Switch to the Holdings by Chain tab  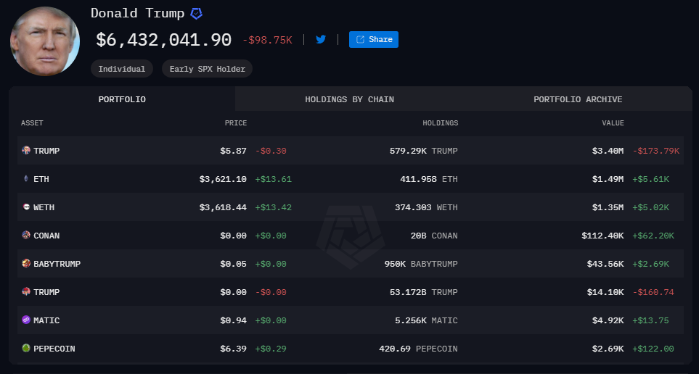349,99
